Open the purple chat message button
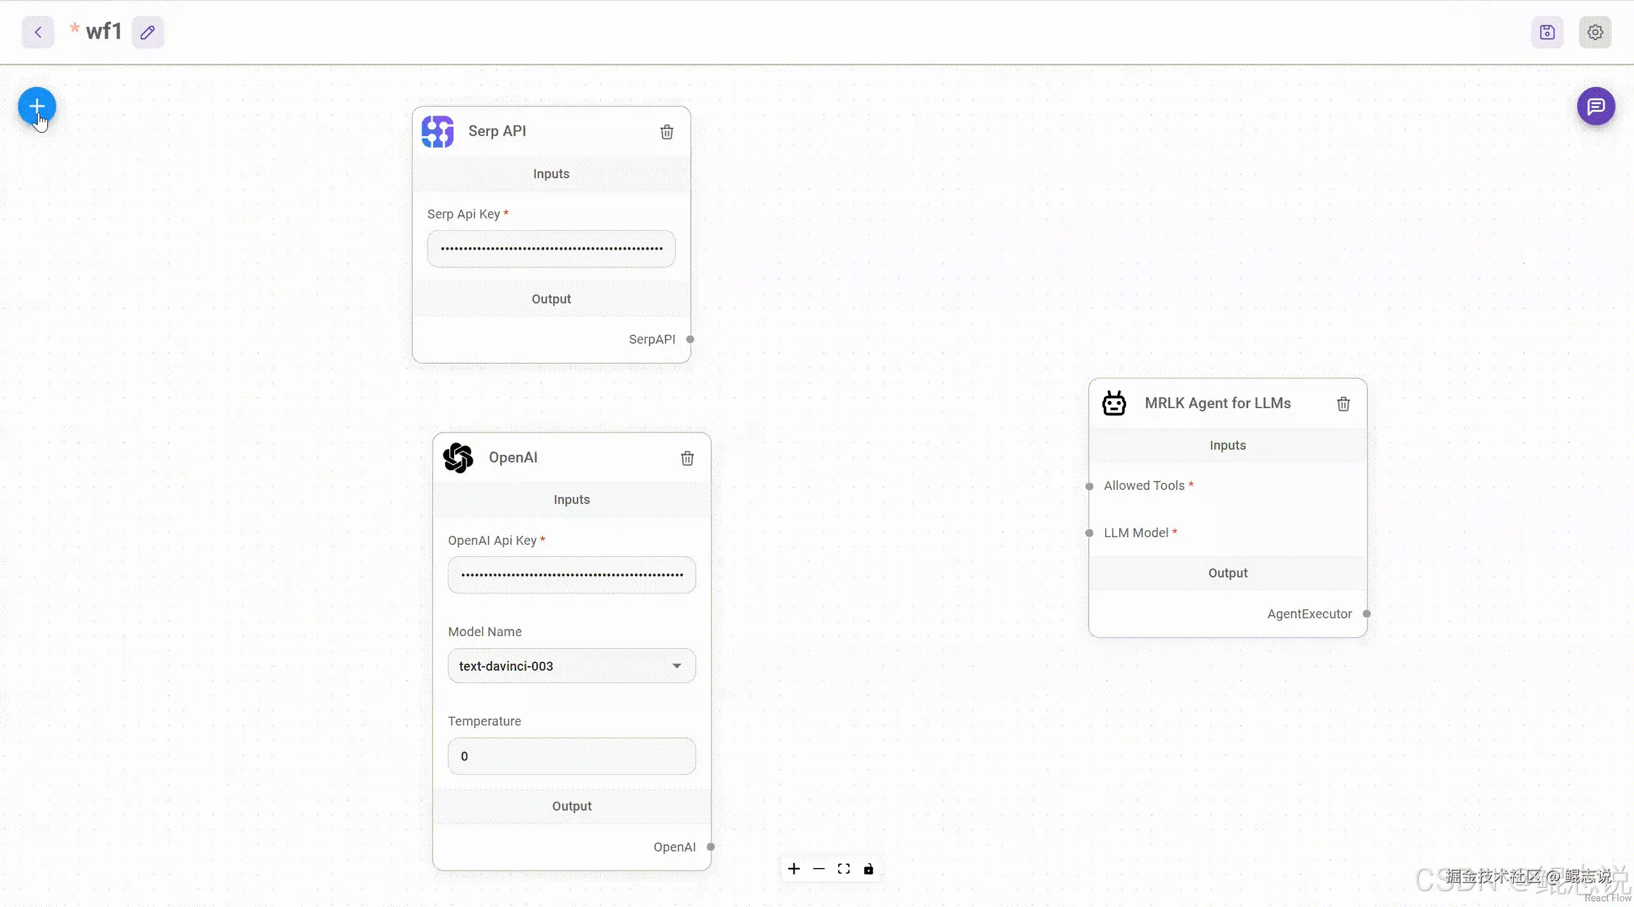 (x=1596, y=106)
